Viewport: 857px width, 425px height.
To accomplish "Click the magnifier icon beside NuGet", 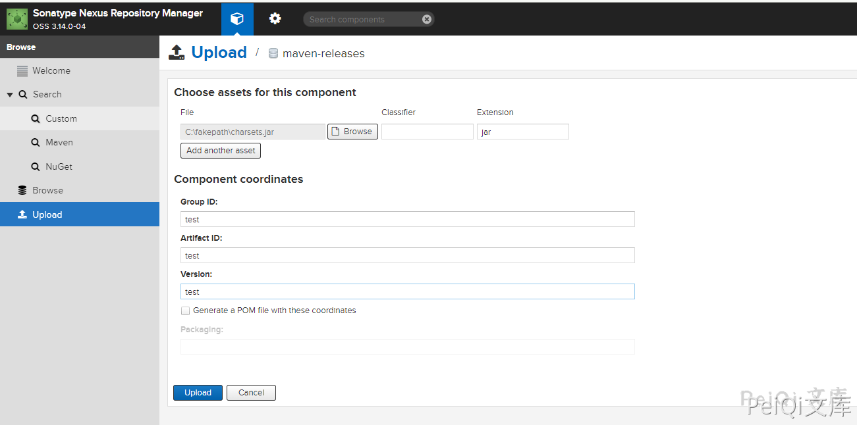I will [x=36, y=167].
